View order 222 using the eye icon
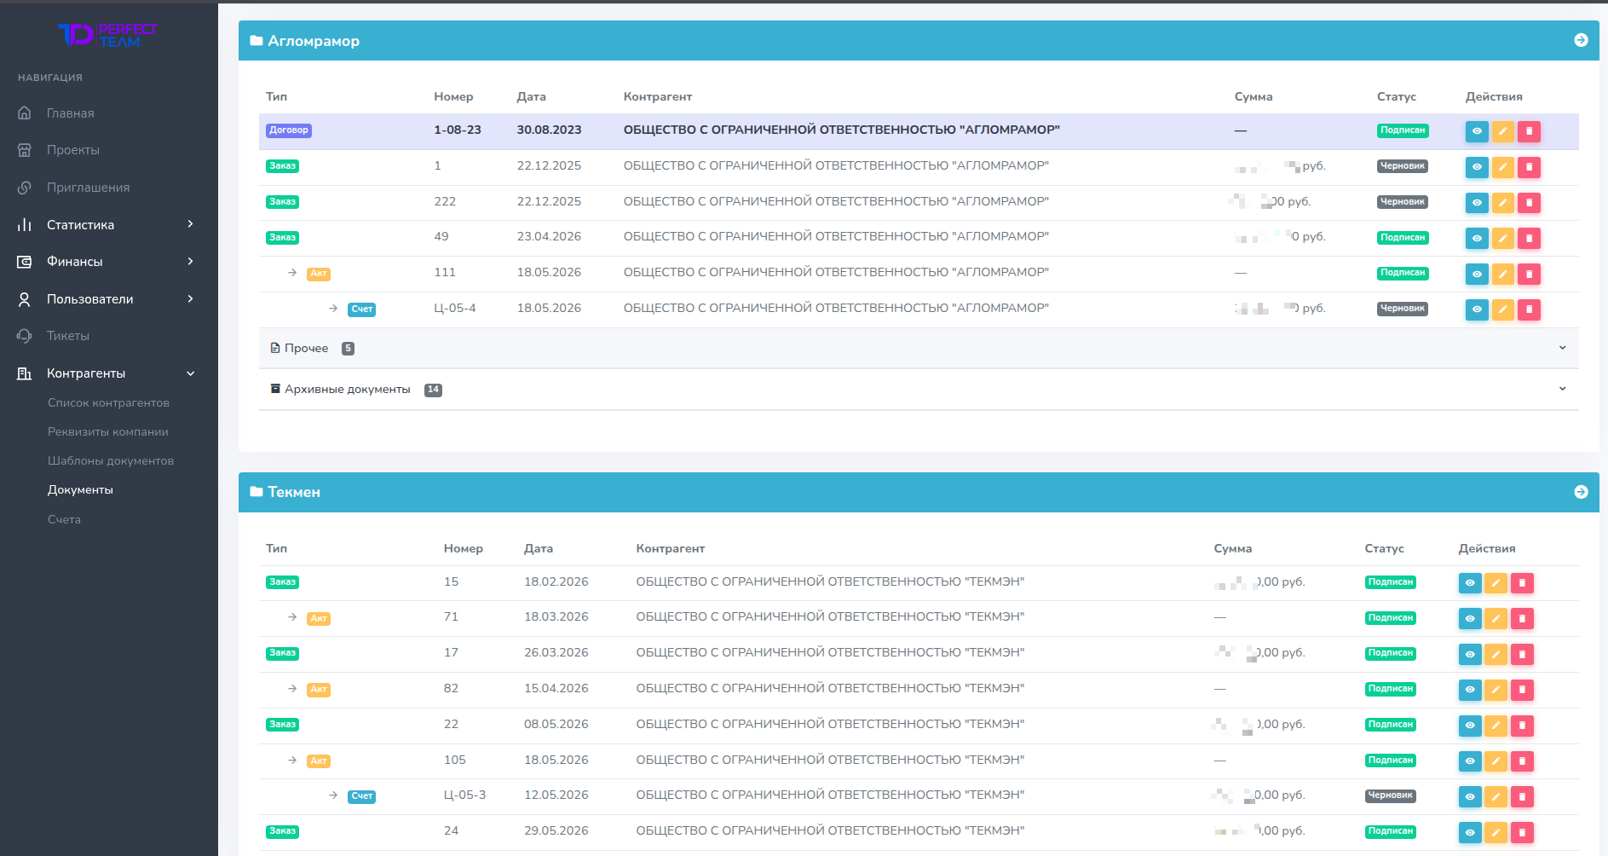 [x=1477, y=203]
